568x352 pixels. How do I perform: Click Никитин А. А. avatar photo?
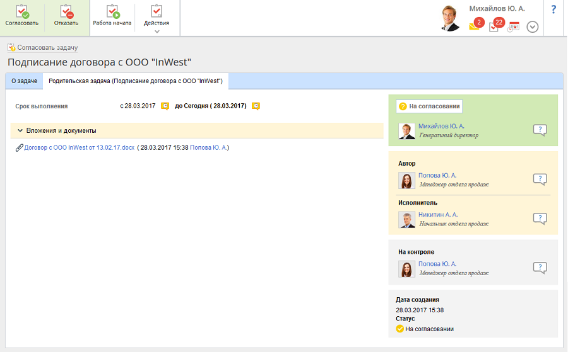[x=407, y=220]
